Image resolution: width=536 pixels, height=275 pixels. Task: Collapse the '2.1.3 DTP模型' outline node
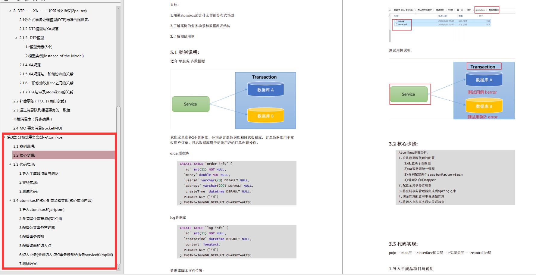click(x=16, y=38)
